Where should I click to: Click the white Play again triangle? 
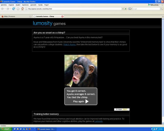[x=87, y=101]
